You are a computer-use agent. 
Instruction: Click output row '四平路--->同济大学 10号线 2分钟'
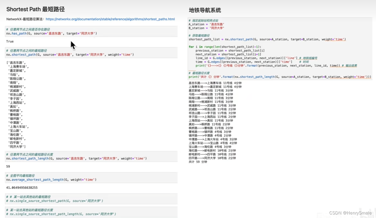(212, 158)
